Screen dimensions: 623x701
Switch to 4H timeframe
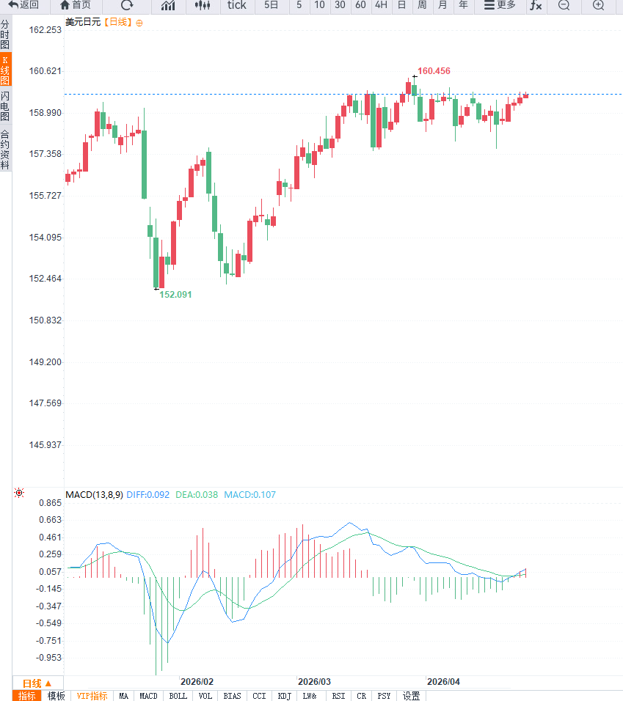pos(380,5)
